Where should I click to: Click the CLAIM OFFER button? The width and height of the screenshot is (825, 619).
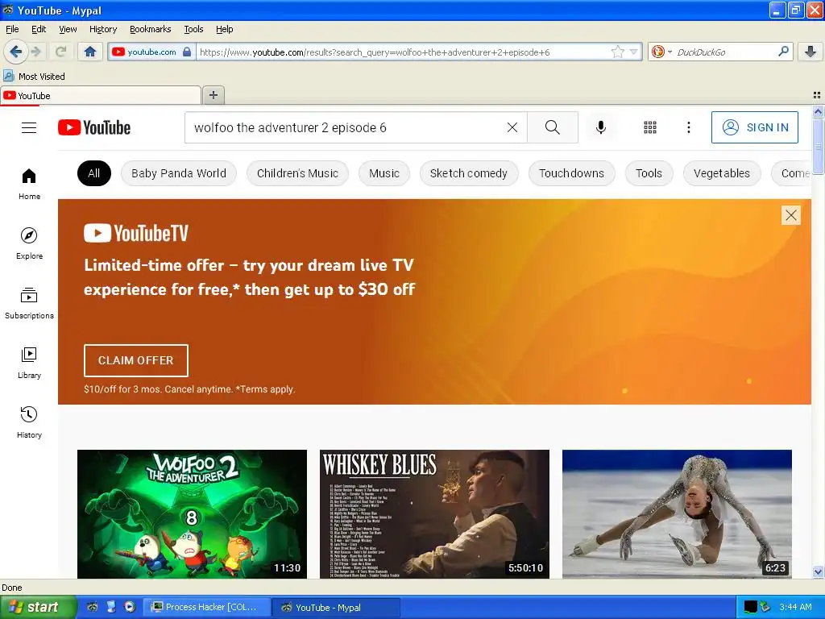[135, 360]
